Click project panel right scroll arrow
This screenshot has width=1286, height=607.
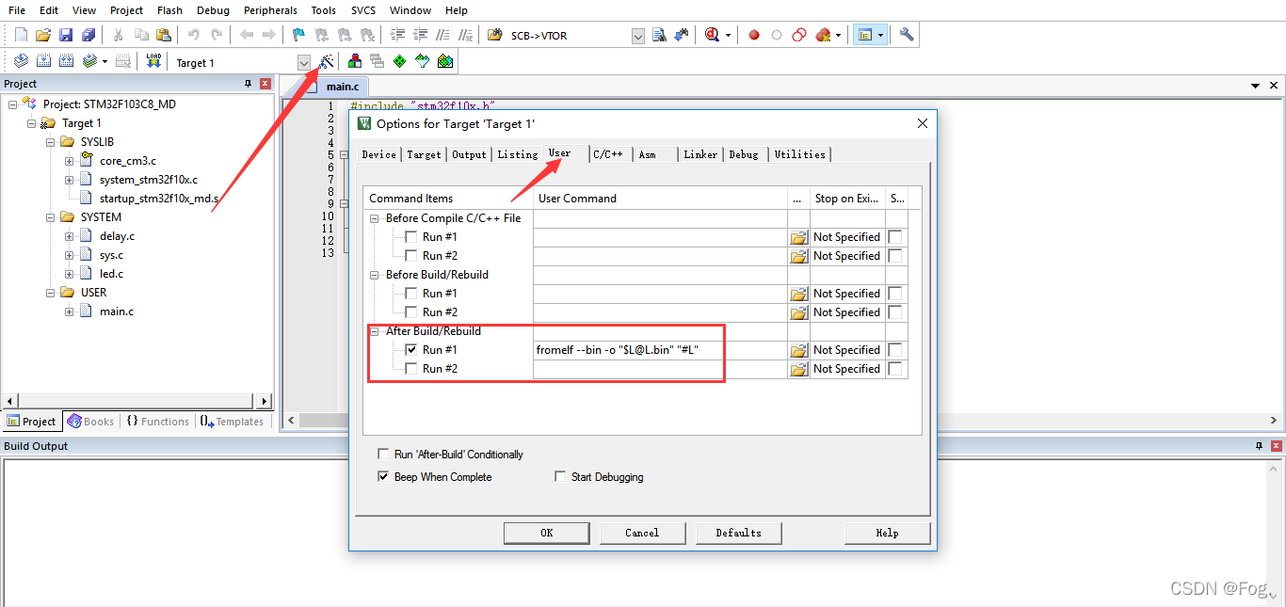(x=265, y=401)
